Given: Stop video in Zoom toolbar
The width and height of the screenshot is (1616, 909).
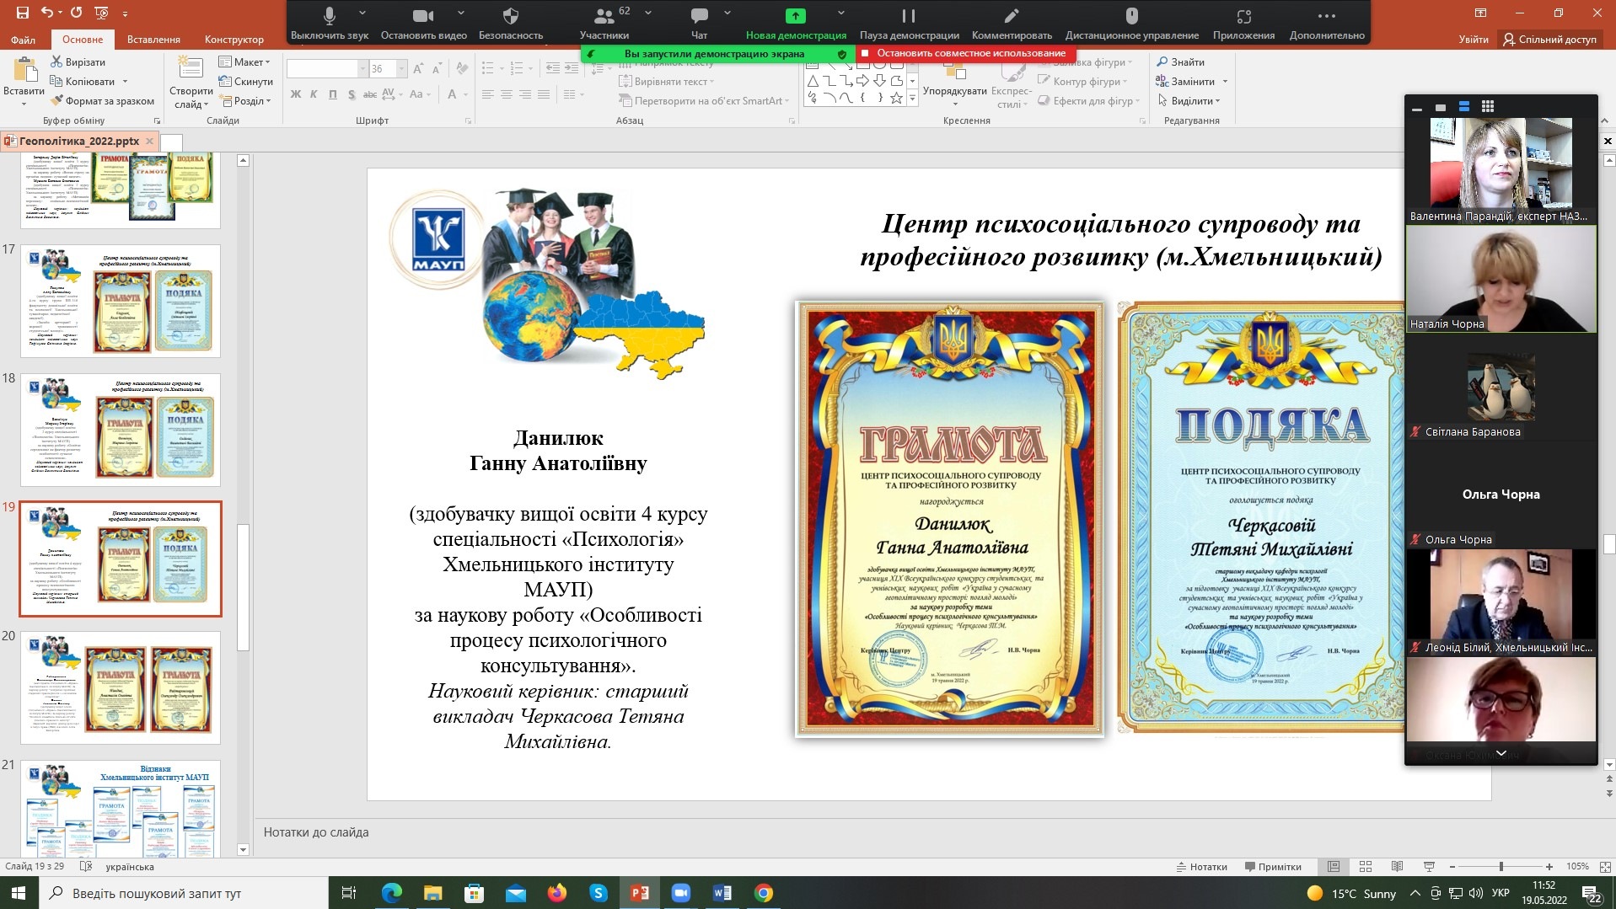Looking at the screenshot, I should (423, 17).
